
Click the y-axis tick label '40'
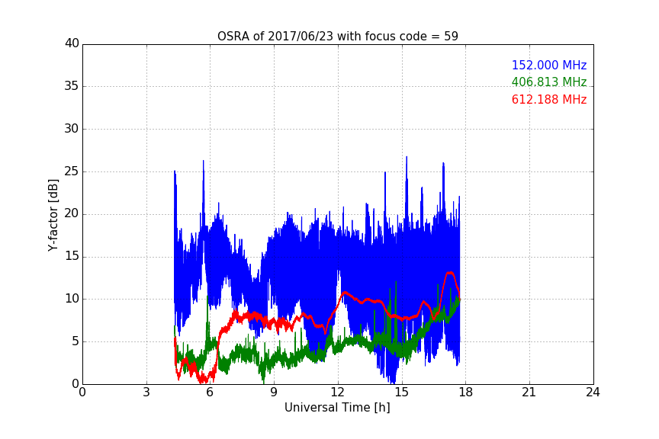(72, 43)
